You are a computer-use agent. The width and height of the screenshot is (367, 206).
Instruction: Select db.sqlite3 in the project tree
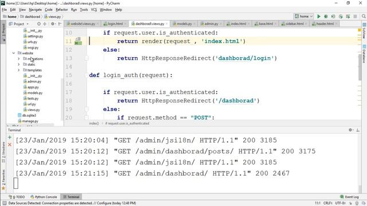(x=27, y=116)
